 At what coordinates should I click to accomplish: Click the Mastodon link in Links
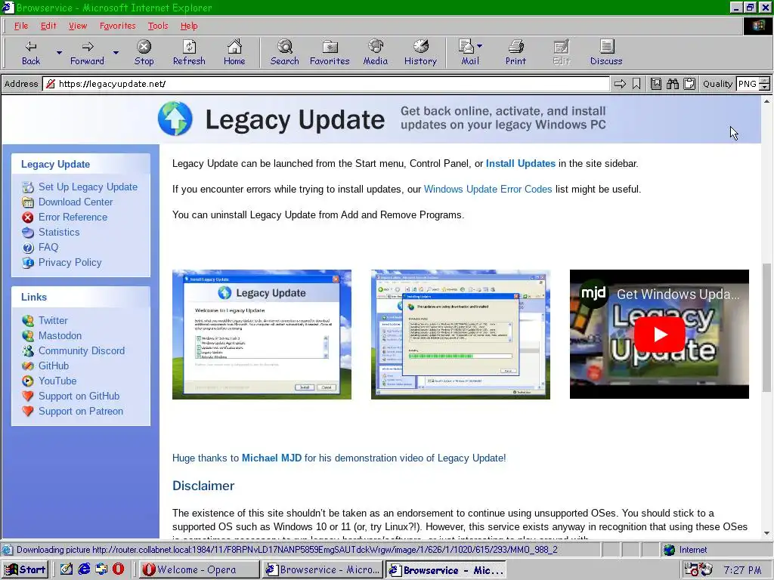click(60, 335)
